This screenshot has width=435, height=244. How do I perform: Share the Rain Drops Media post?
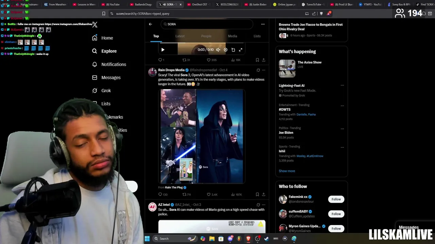click(x=263, y=195)
